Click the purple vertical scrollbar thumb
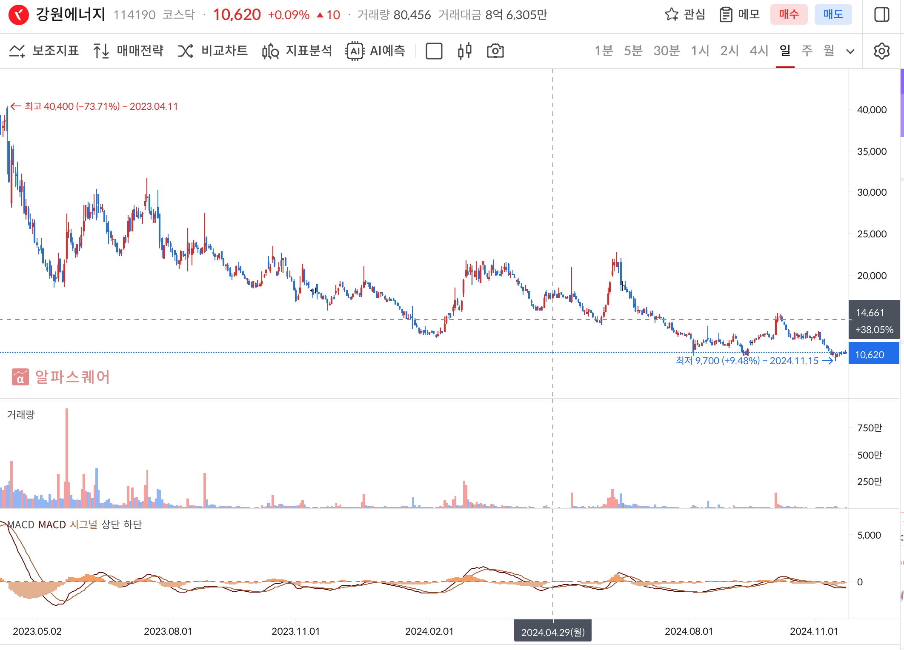This screenshot has width=904, height=650. point(902,103)
